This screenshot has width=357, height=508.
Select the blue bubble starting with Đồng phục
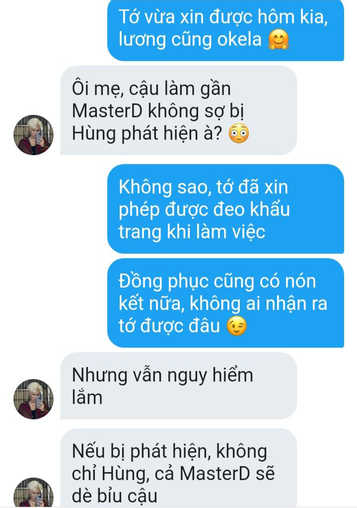coord(226,303)
